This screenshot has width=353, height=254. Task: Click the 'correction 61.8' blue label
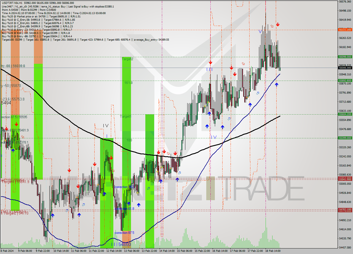coord(124,209)
